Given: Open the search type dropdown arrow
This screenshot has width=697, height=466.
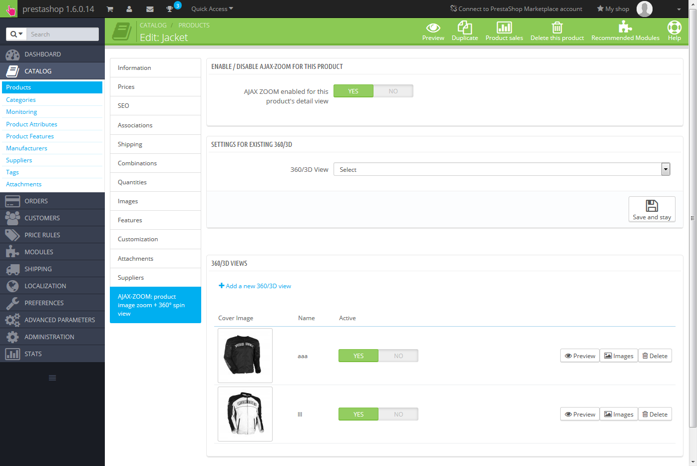Looking at the screenshot, I should click(x=16, y=34).
